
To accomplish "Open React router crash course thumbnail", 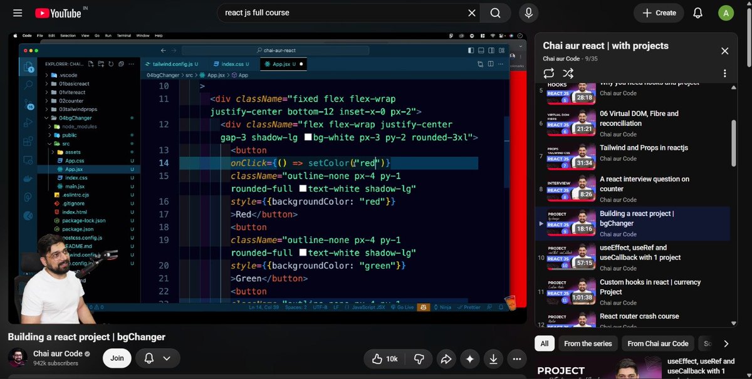I will point(571,321).
